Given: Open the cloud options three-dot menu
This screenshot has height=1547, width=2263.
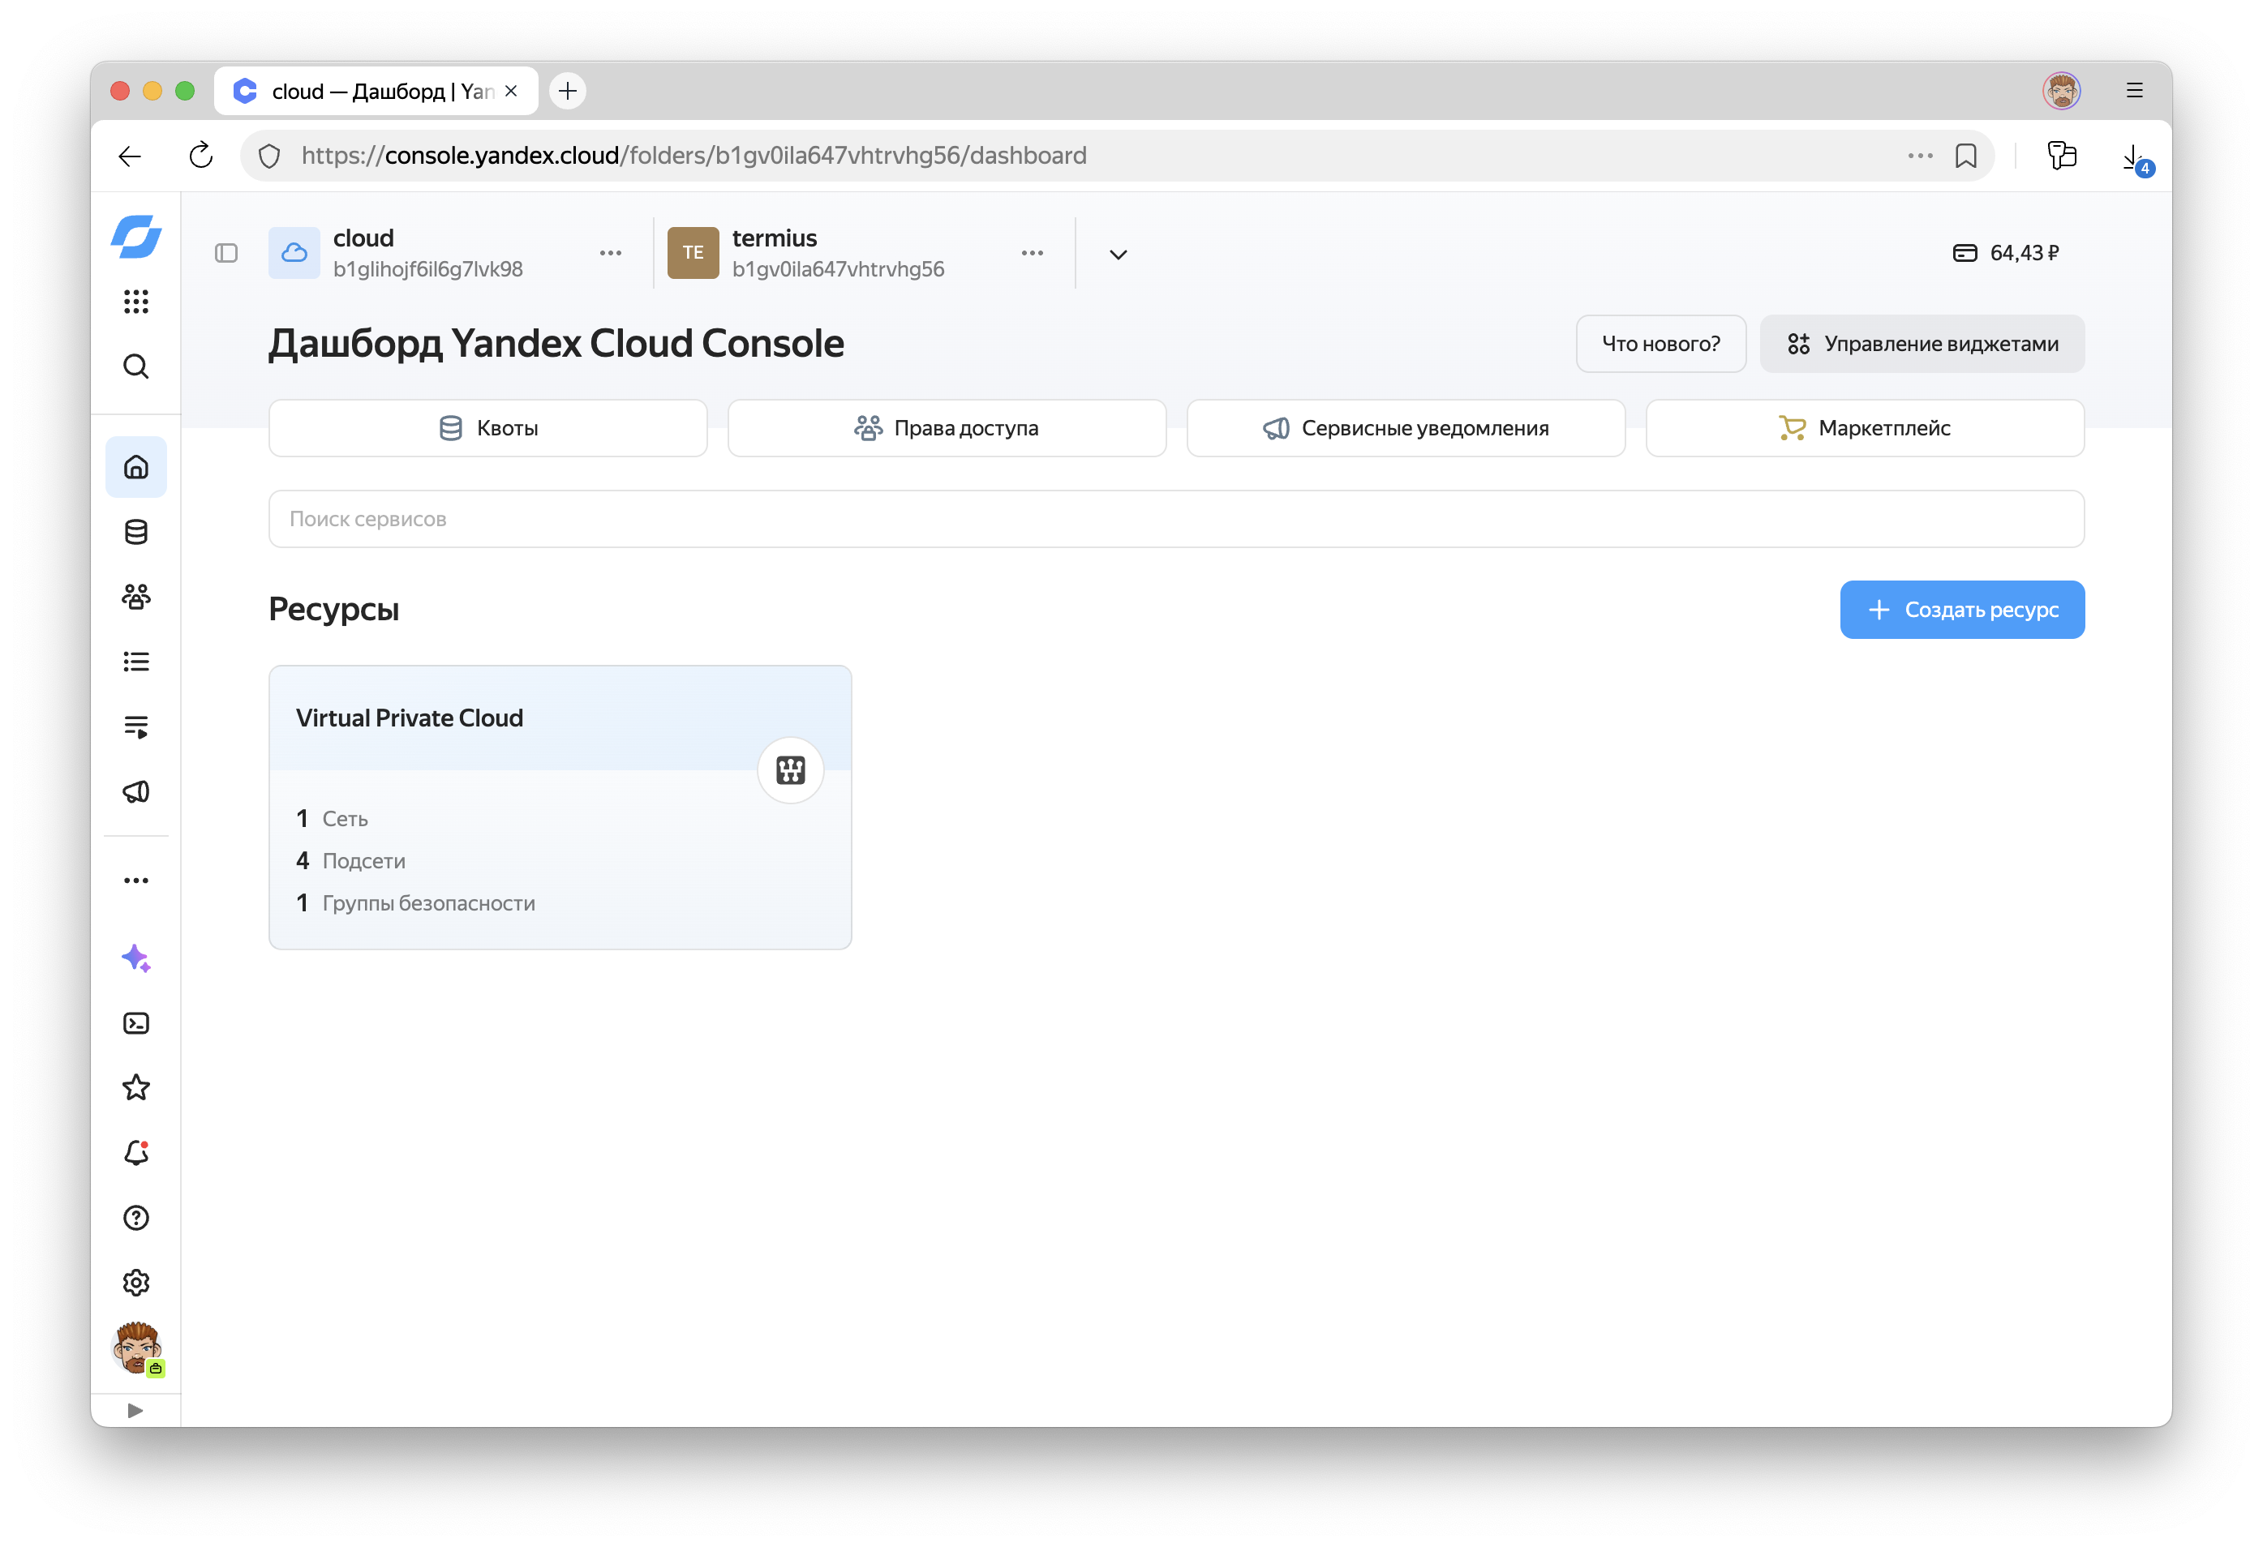Looking at the screenshot, I should [611, 253].
